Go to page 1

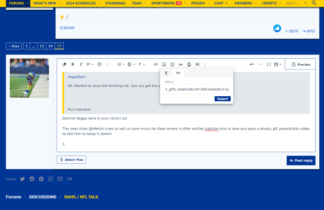tap(26, 46)
